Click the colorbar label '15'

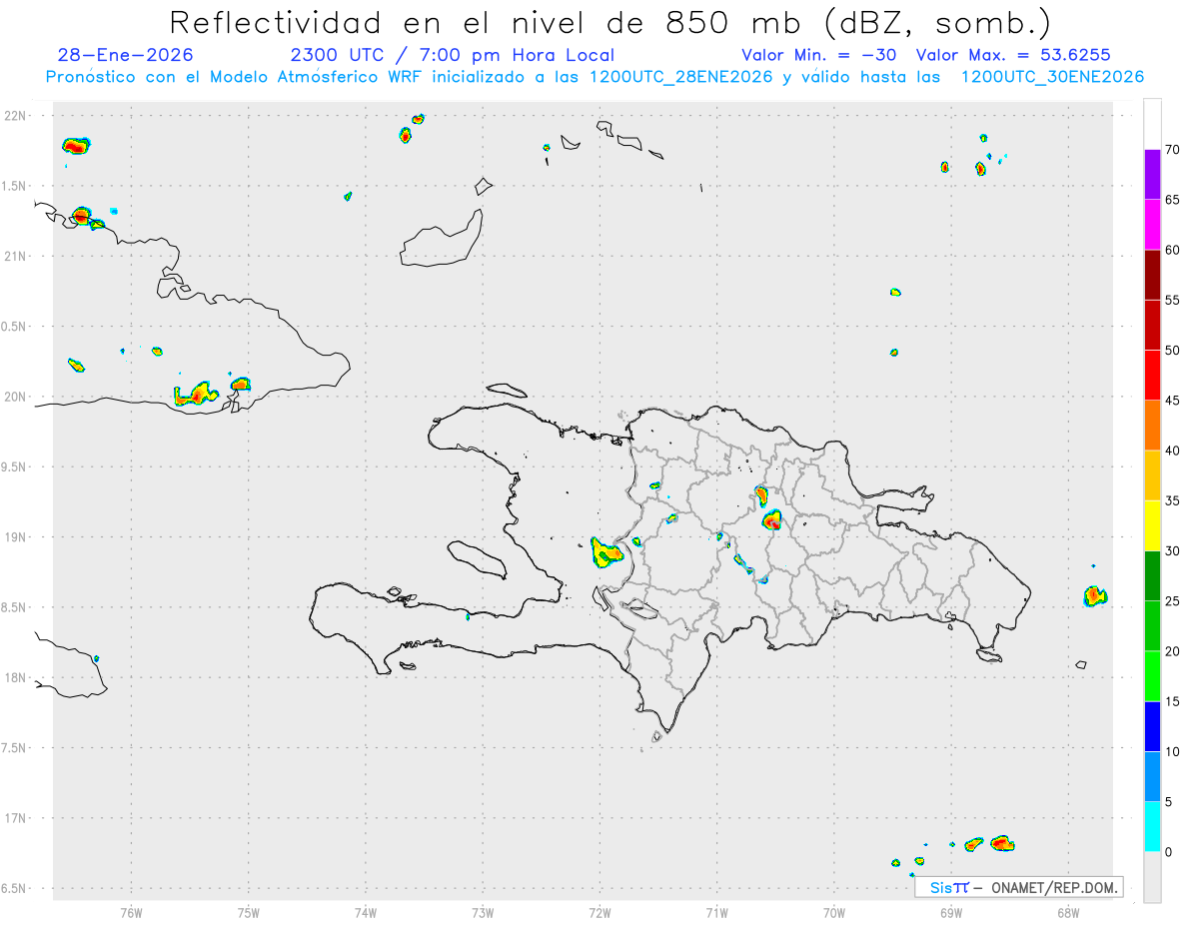(1172, 701)
